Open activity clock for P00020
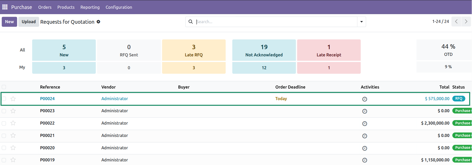This screenshot has width=472, height=165. tap(365, 148)
